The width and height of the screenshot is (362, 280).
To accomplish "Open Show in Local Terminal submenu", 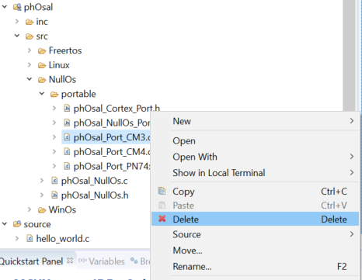I will [x=255, y=173].
